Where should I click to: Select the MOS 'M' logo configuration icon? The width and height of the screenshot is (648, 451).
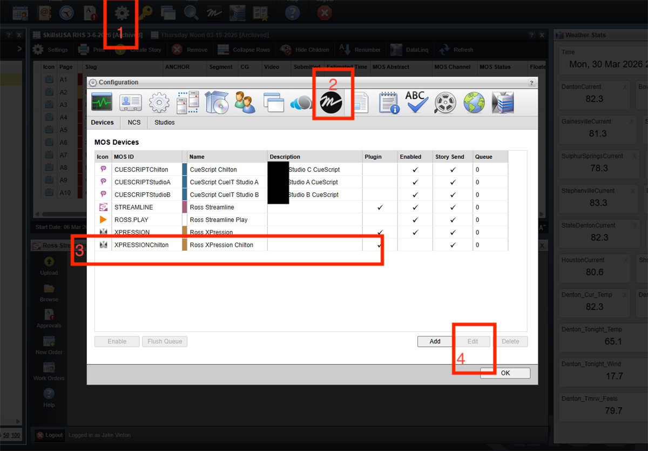pos(330,102)
